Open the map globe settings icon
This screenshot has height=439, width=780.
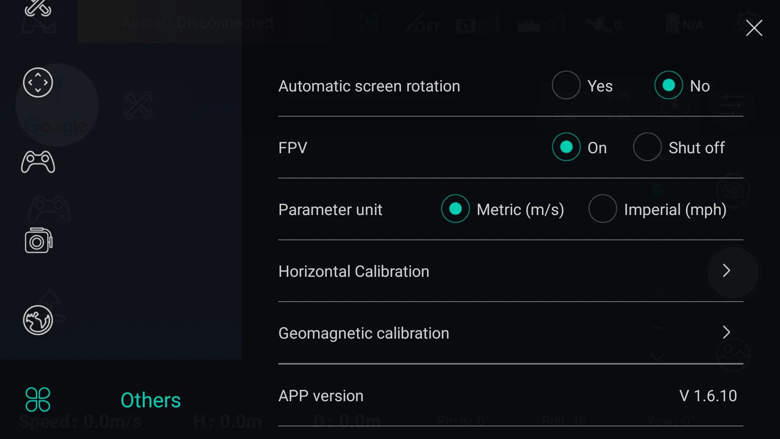point(38,320)
